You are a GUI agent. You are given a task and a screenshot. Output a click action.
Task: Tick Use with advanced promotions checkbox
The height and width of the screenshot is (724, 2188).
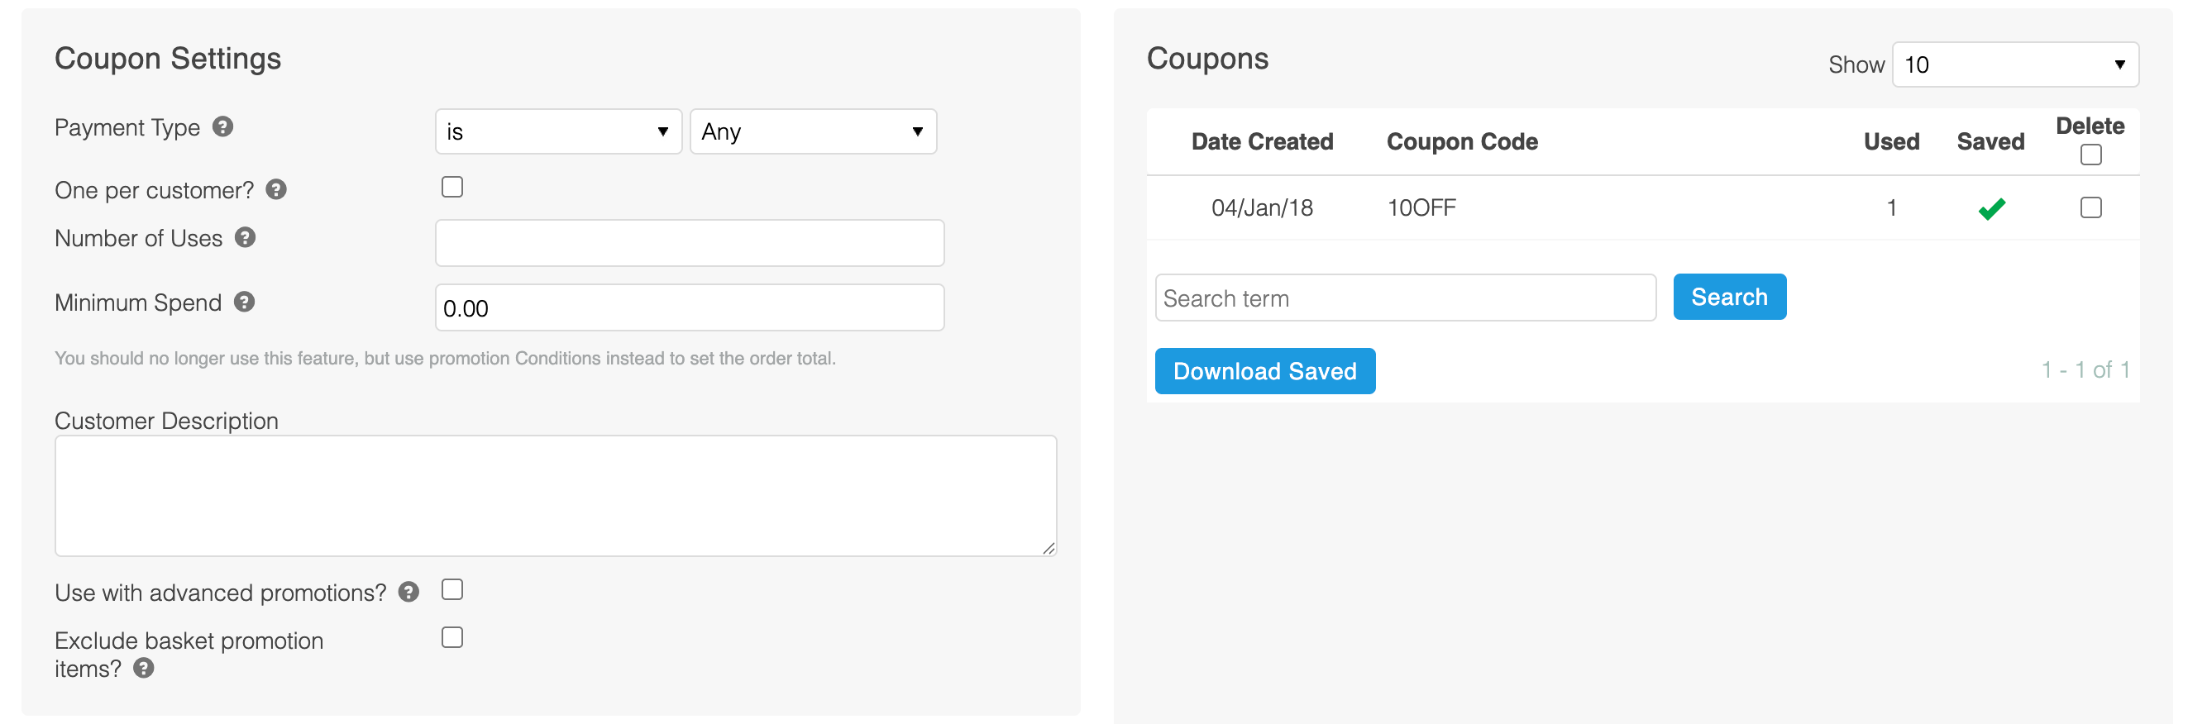click(451, 589)
